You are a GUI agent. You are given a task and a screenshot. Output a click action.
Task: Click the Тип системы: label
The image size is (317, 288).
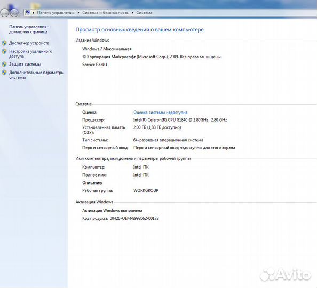(x=95, y=140)
